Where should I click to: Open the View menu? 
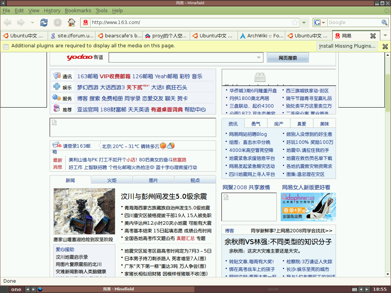[x=34, y=11]
